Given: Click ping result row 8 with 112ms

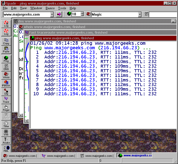Looking at the screenshot, I should tap(96, 85).
